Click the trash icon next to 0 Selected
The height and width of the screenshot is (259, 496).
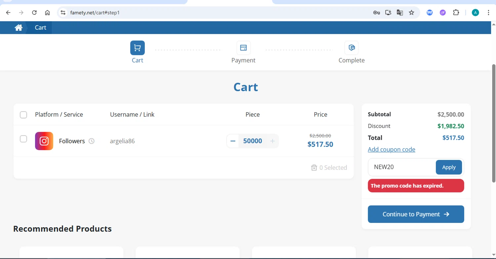point(314,168)
